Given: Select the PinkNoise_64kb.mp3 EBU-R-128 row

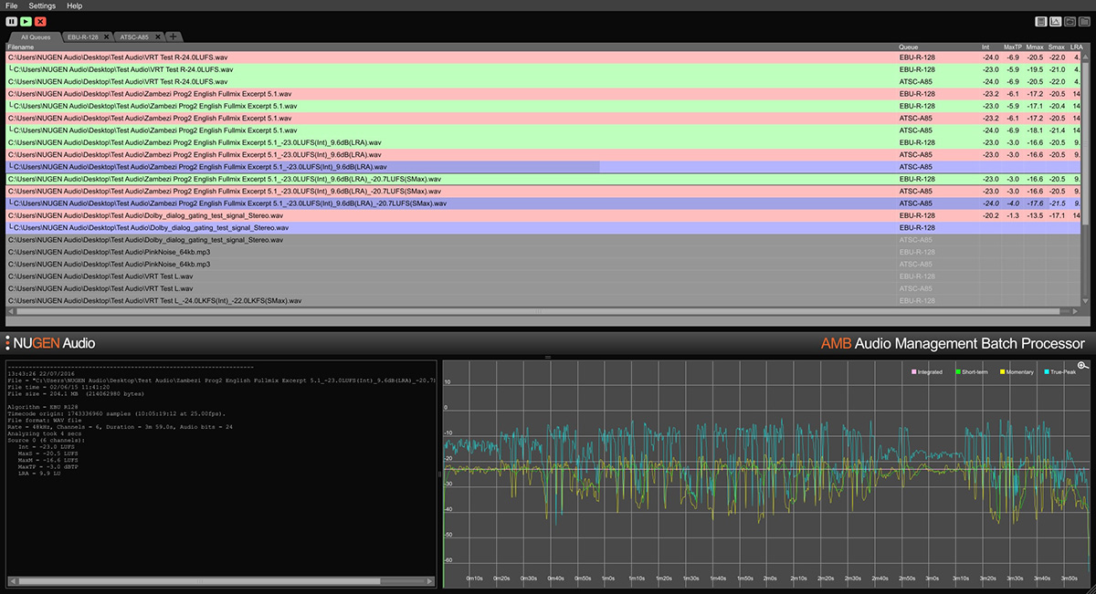Looking at the screenshot, I should pyautogui.click(x=543, y=252).
